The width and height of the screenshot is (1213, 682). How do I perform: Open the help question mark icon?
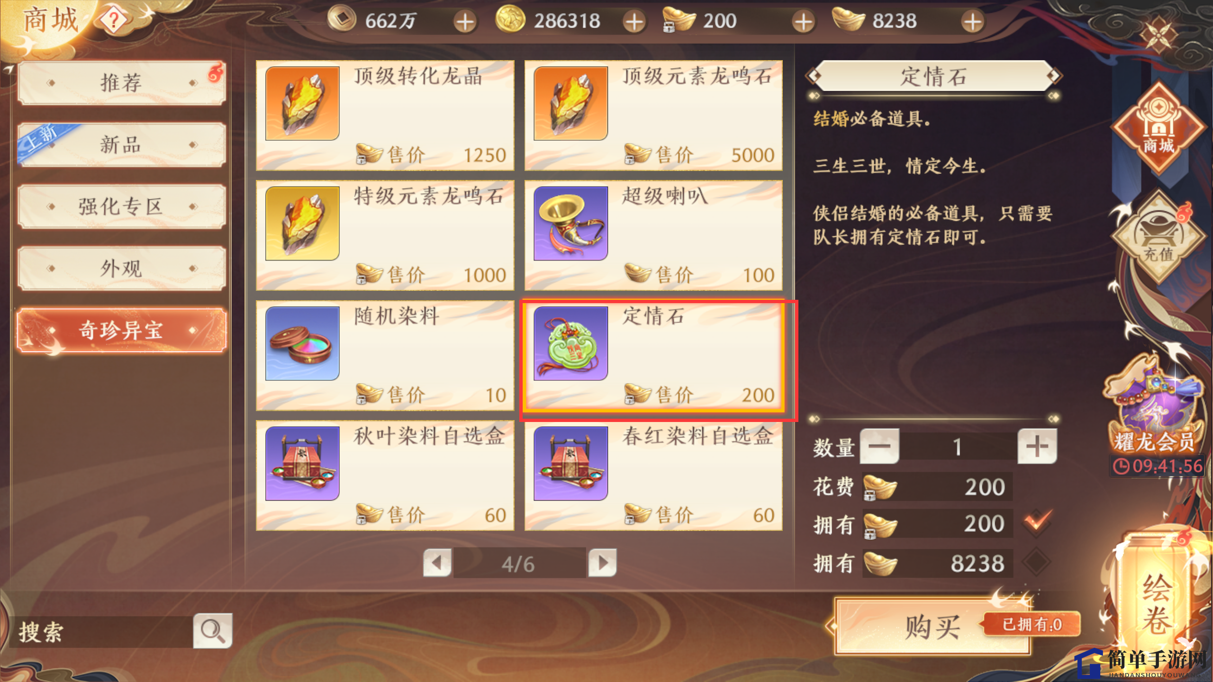click(x=114, y=21)
